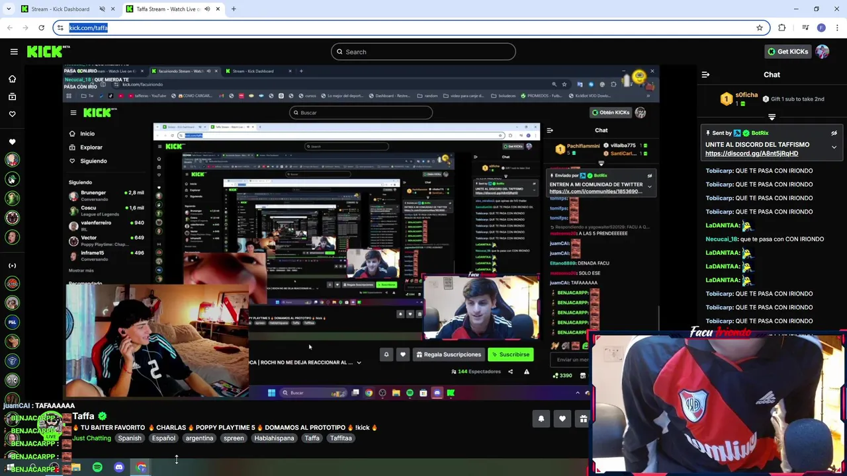Screen dimensions: 847x476
Task: Open Coscu channel in streamed sidebar
Action: [x=107, y=211]
